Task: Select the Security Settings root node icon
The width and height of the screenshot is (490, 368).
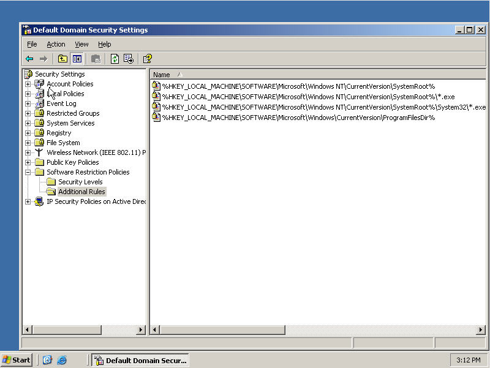Action: coord(28,74)
